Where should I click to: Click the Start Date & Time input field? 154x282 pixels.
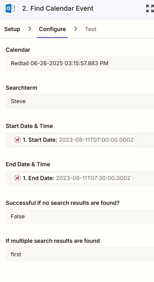point(80,140)
